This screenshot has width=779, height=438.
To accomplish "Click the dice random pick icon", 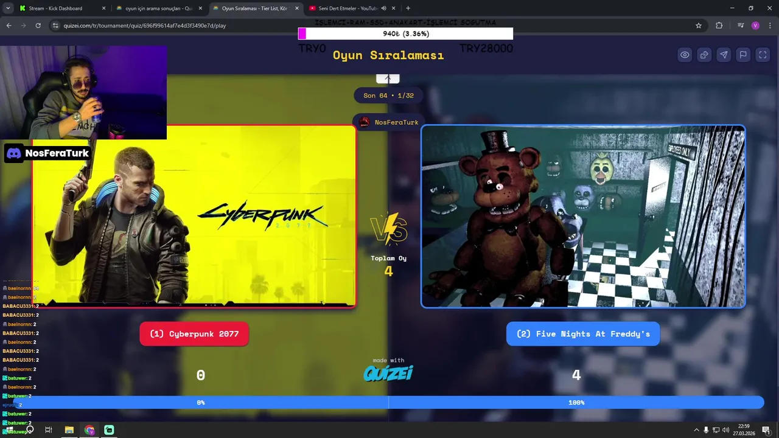I will click(x=704, y=55).
